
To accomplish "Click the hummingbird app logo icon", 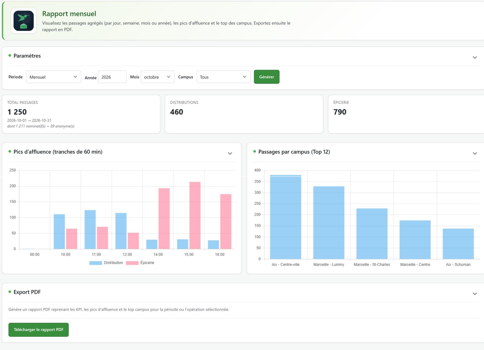I will pos(24,21).
